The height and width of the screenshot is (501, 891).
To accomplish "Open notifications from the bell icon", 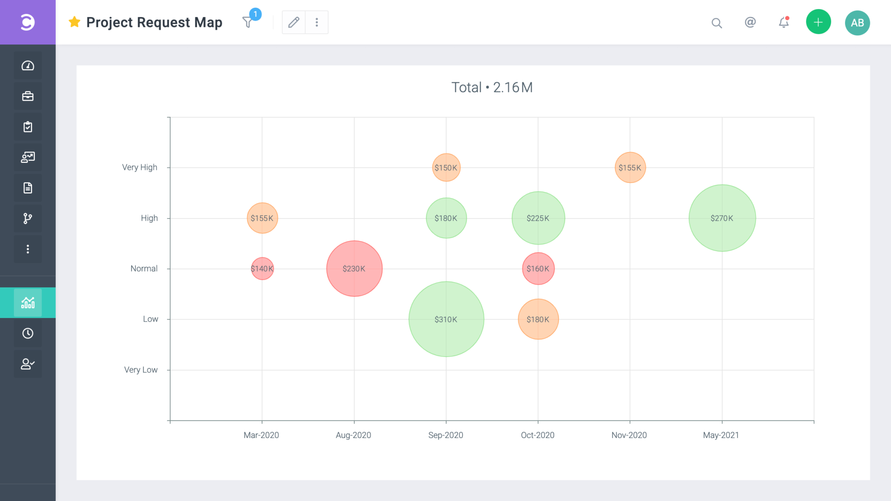I will tap(783, 22).
